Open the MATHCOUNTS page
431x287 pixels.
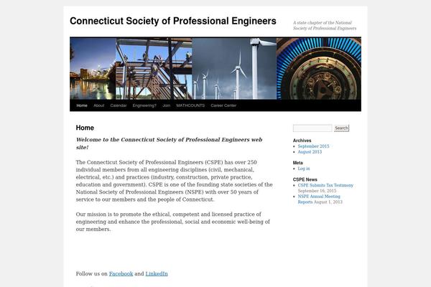(190, 105)
